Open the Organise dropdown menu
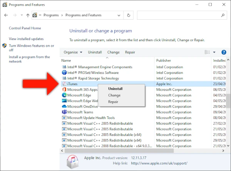The height and width of the screenshot is (171, 231). coord(73,52)
